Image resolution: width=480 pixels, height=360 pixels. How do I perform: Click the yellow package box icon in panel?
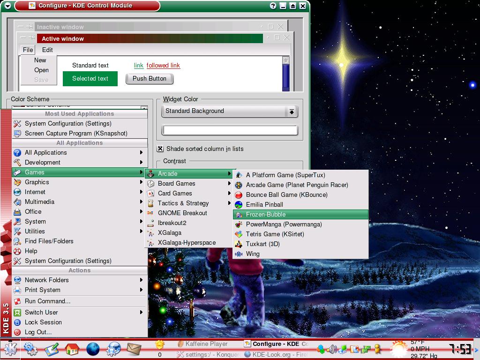159,345
